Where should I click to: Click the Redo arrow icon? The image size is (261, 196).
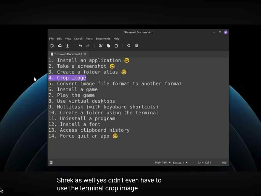point(88,46)
